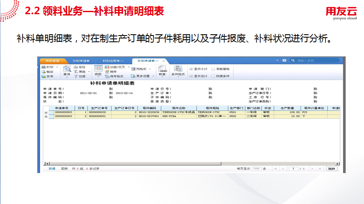Click cell 888-PCBA
The image size is (364, 204).
pyautogui.click(x=179, y=116)
